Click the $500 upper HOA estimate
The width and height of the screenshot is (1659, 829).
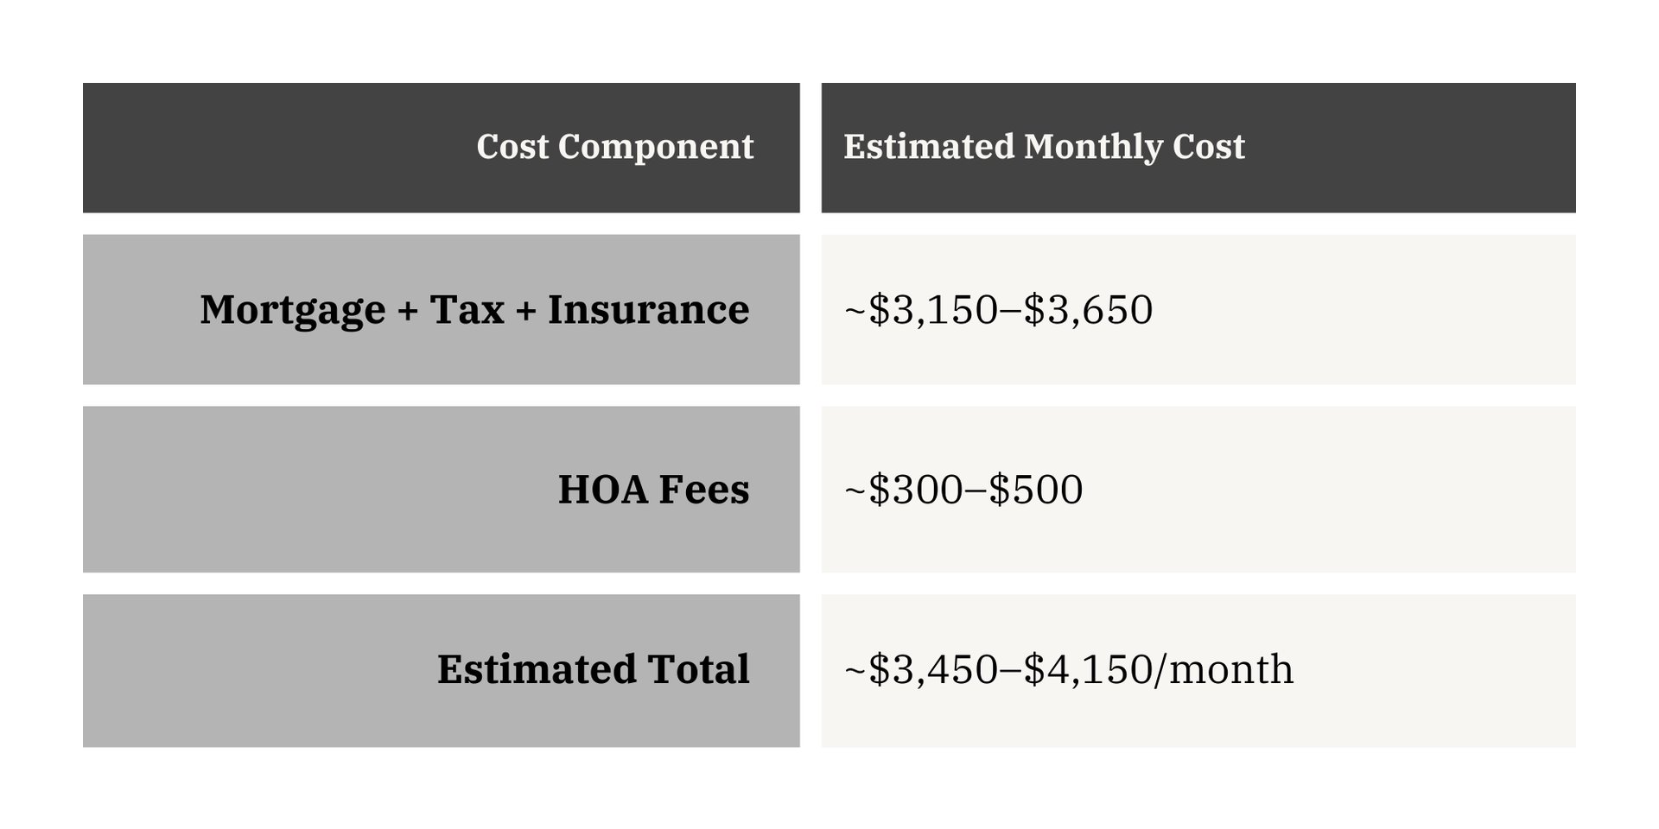[x=1035, y=490]
